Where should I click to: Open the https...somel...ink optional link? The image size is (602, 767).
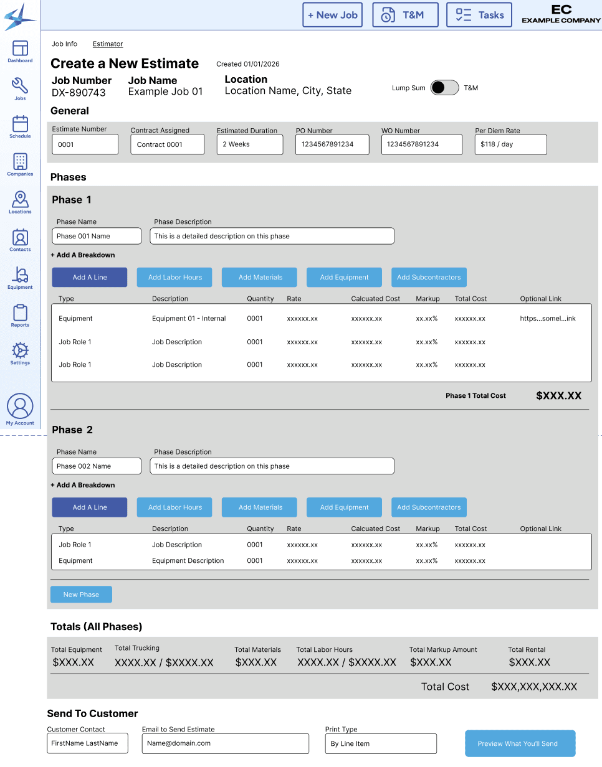(x=548, y=318)
